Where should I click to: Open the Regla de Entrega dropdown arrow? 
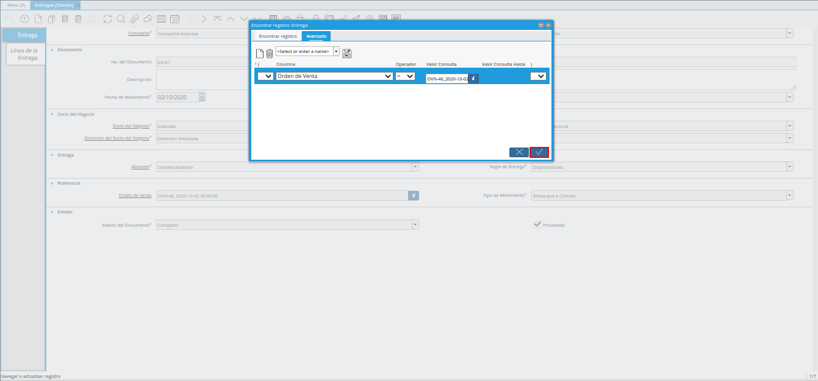coord(790,166)
